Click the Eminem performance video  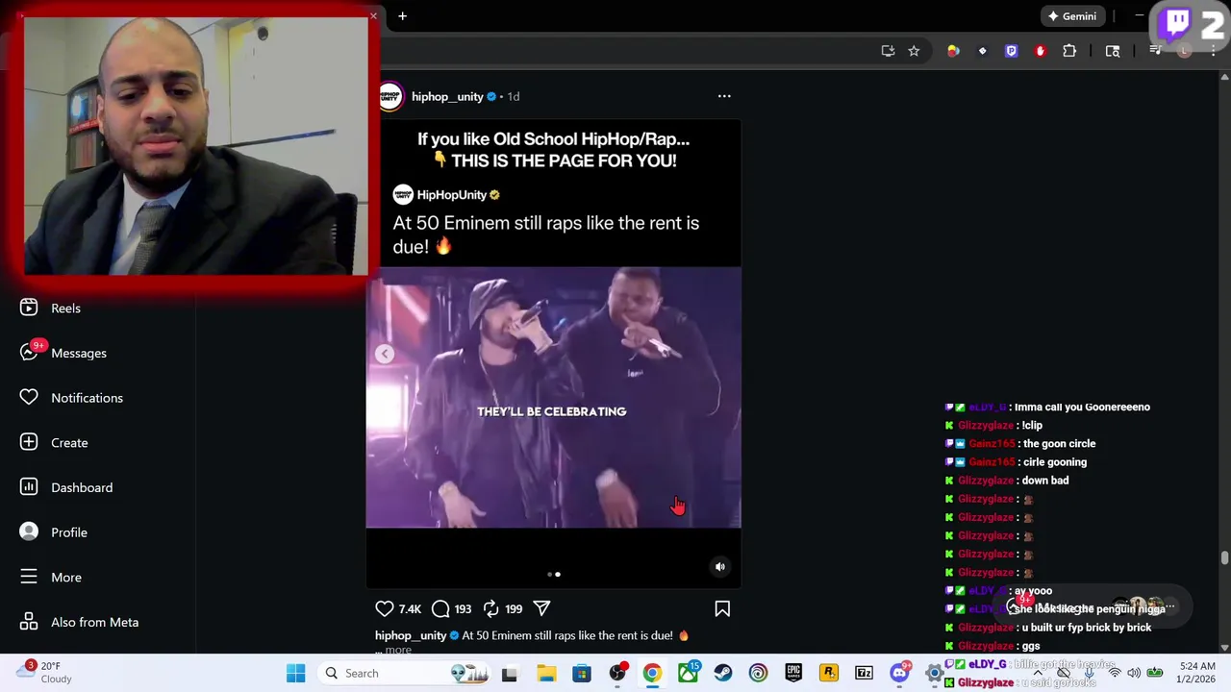click(x=553, y=398)
